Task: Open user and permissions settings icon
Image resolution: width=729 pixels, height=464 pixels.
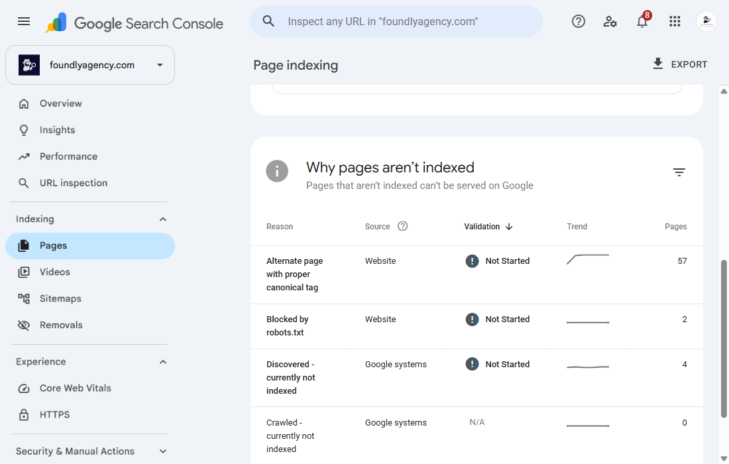Action: point(610,21)
